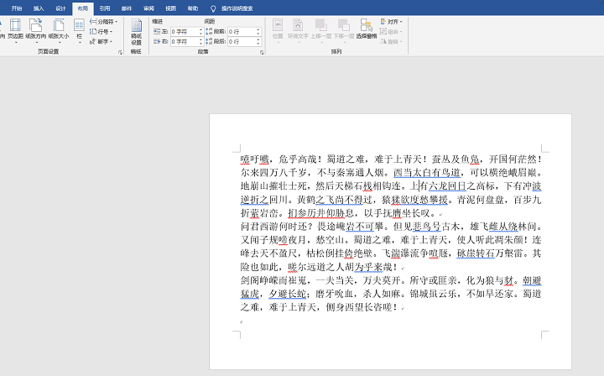Increase the right indent with up arrow
This screenshot has height=376, width=604.
(200, 39)
